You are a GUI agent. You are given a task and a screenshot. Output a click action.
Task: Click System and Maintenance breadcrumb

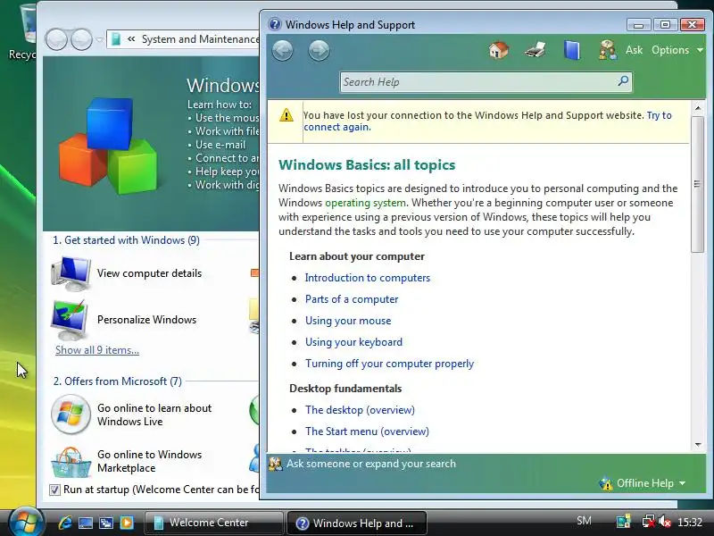coord(200,39)
